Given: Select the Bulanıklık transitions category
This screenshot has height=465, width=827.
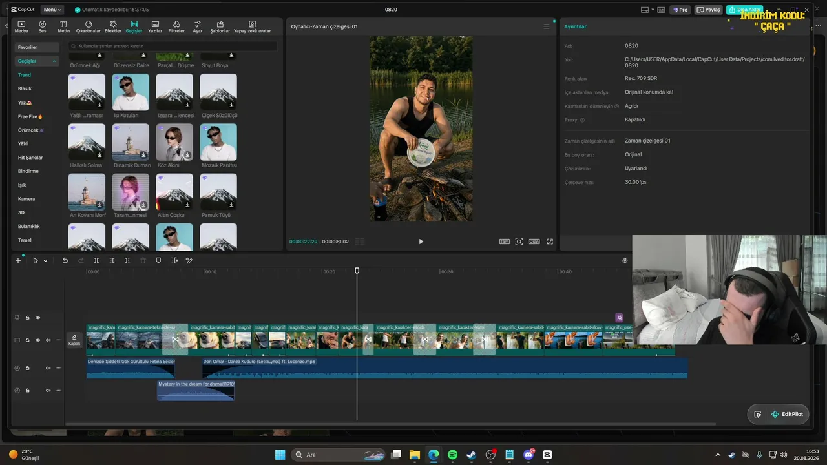Looking at the screenshot, I should (x=29, y=226).
